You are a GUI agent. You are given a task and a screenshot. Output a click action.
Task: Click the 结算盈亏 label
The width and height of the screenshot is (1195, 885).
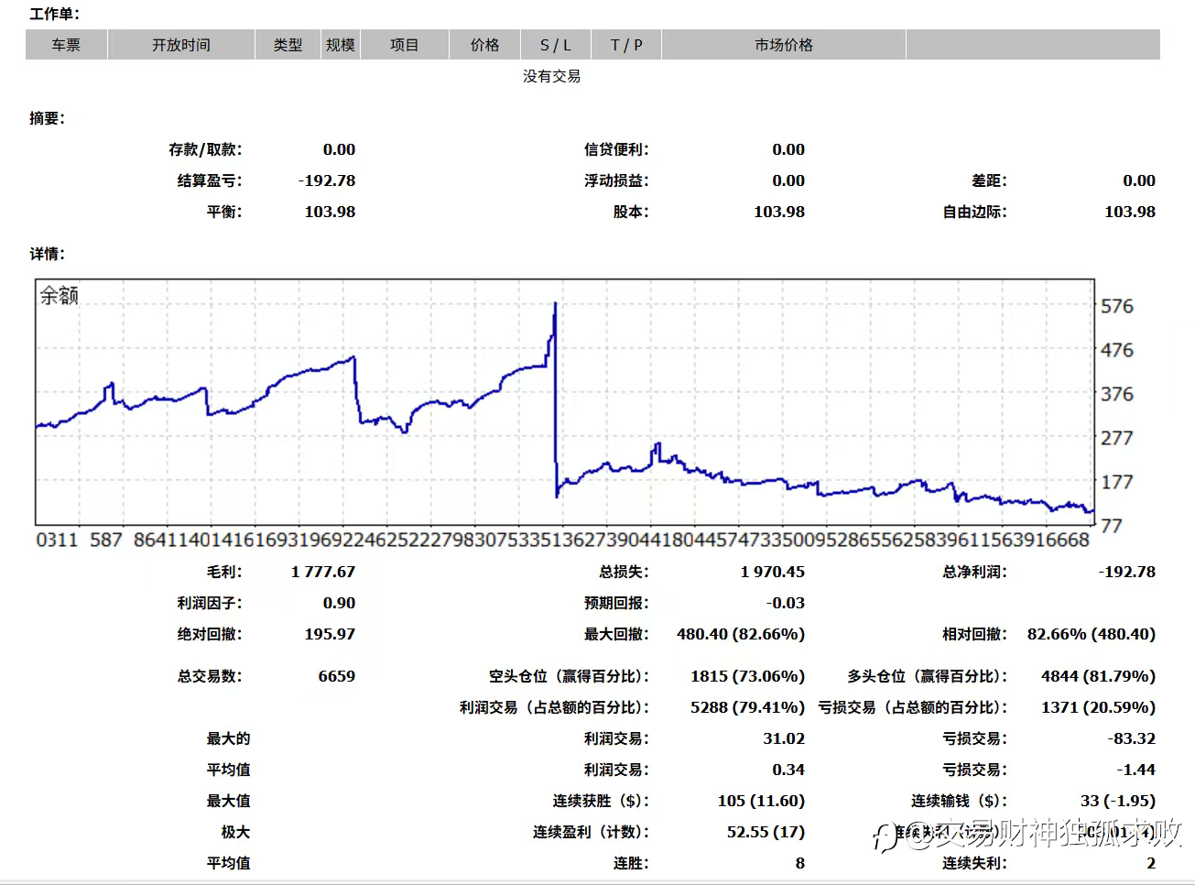click(210, 180)
